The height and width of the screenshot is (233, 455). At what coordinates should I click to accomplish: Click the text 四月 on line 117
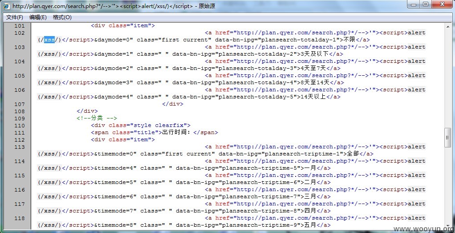click(x=310, y=211)
